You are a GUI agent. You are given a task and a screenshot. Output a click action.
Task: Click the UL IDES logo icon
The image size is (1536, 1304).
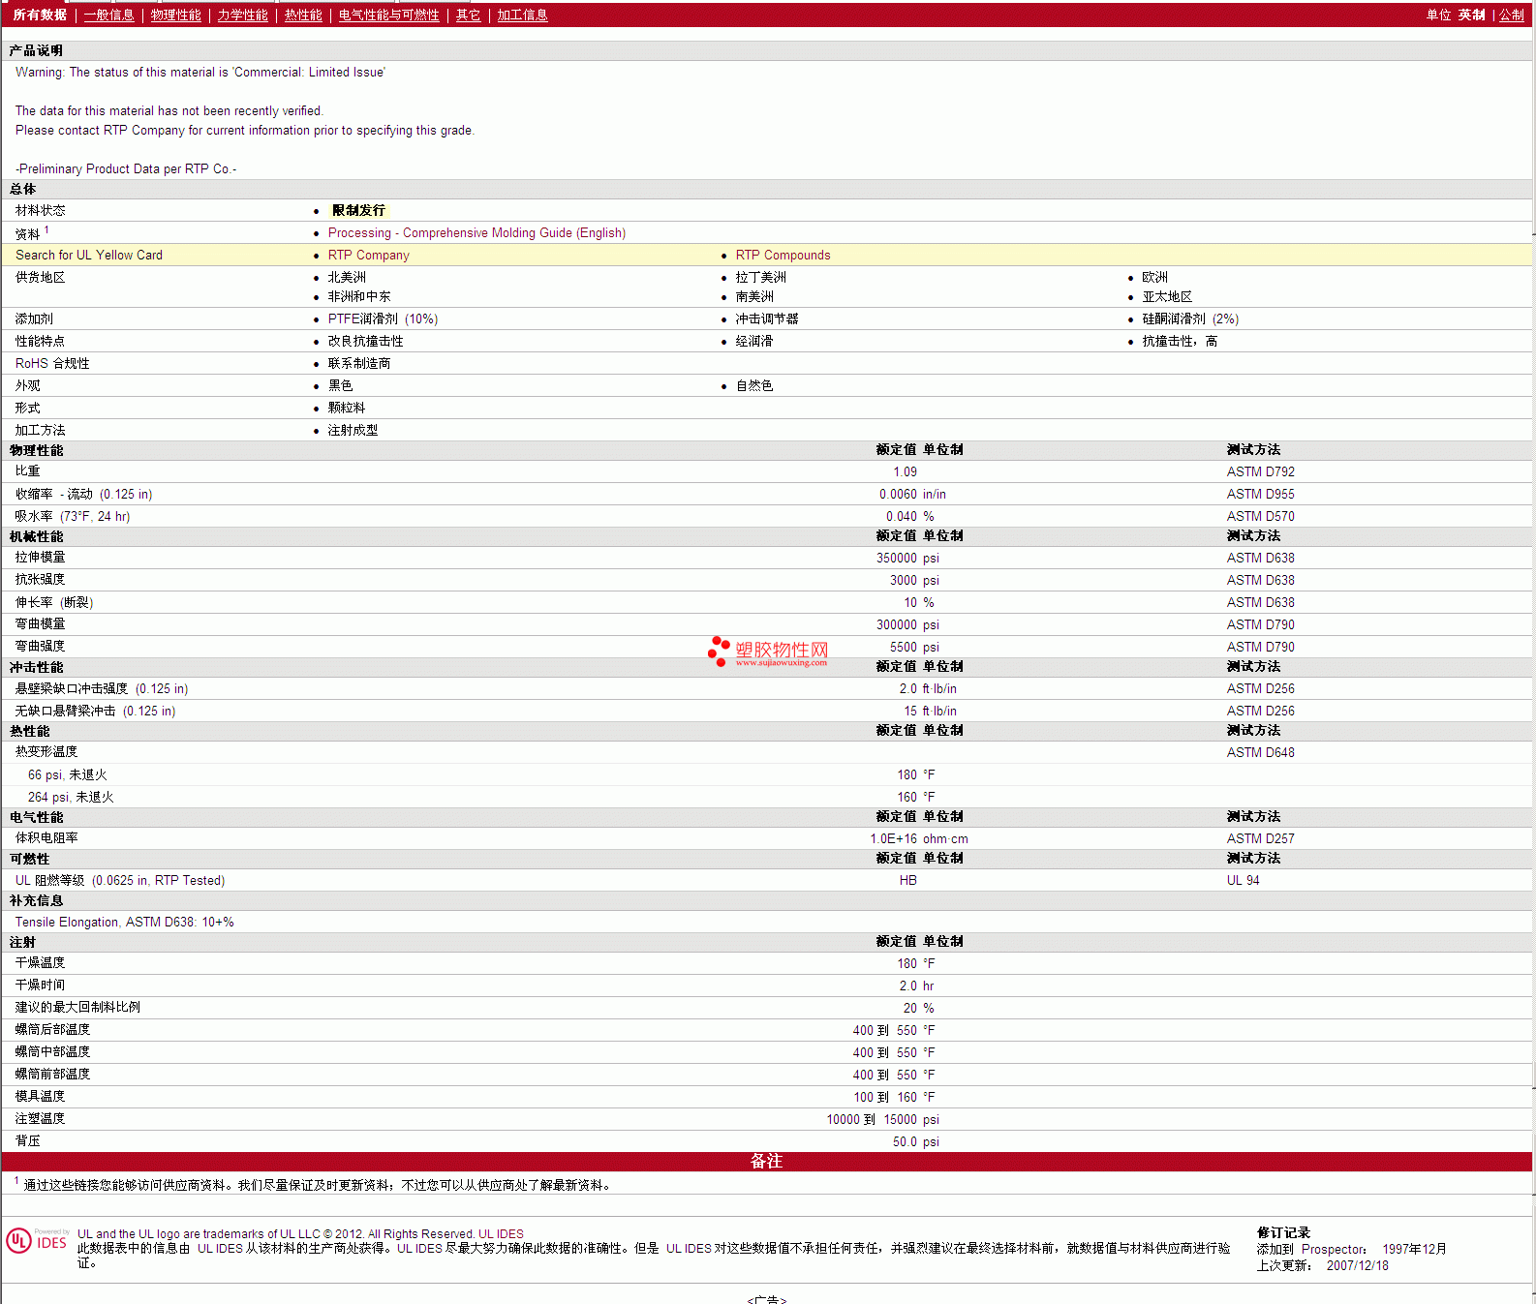37,1241
